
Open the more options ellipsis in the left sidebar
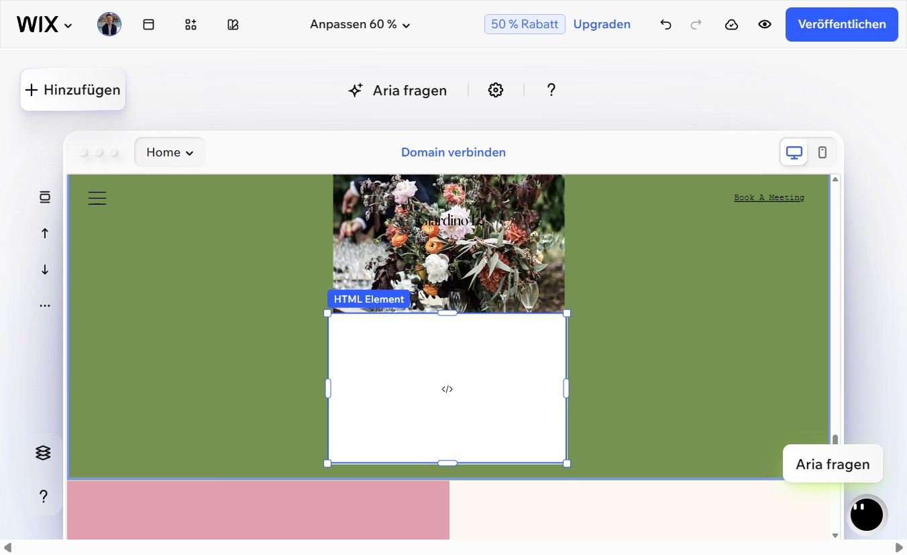pyautogui.click(x=45, y=305)
